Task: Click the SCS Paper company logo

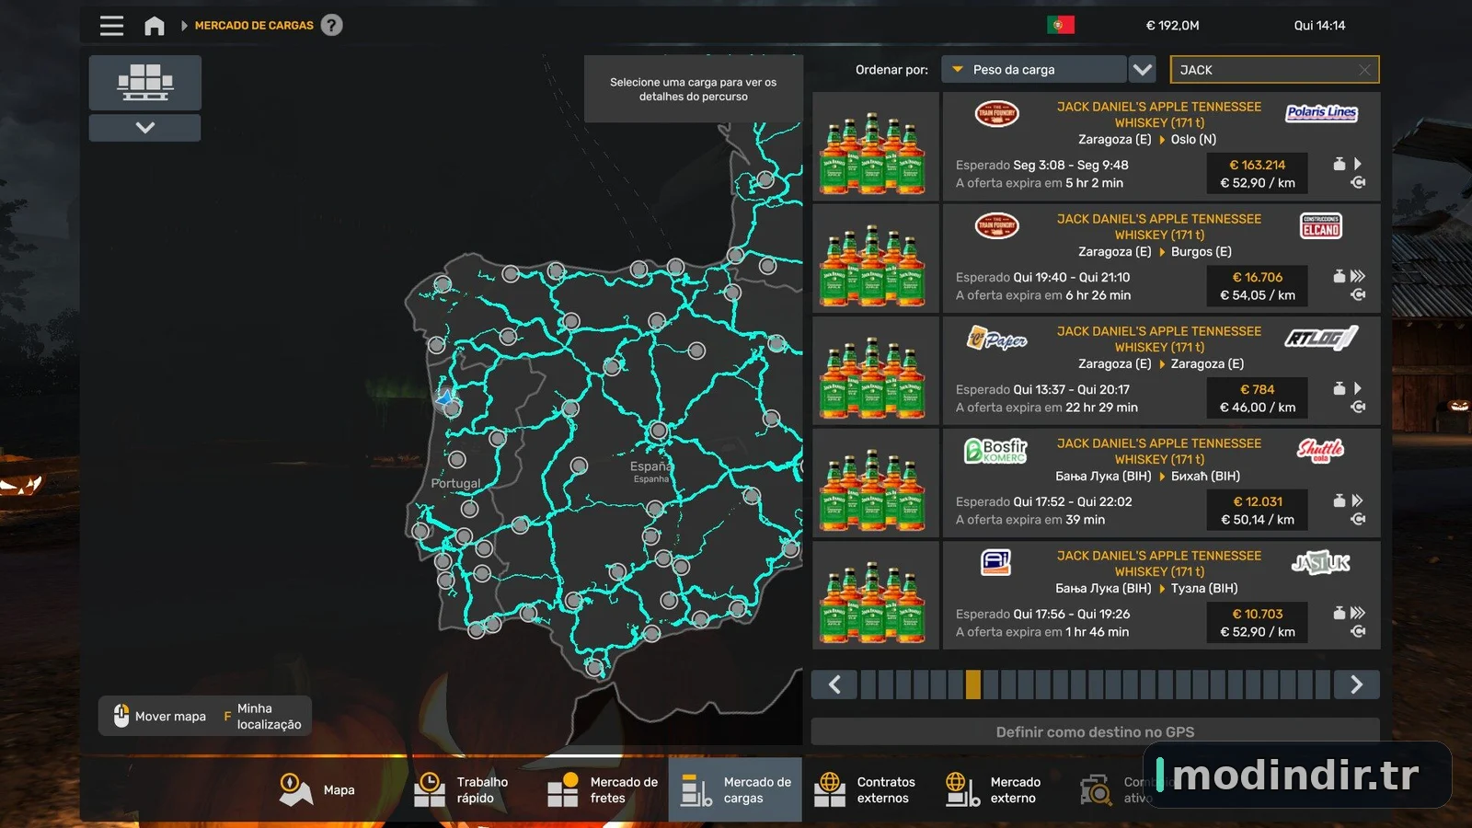Action: 996,339
